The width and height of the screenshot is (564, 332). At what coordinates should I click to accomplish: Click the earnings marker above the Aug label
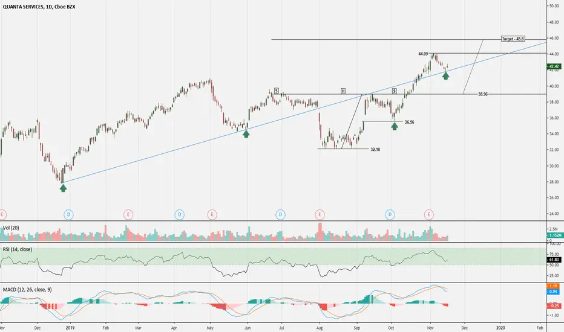pyautogui.click(x=320, y=215)
